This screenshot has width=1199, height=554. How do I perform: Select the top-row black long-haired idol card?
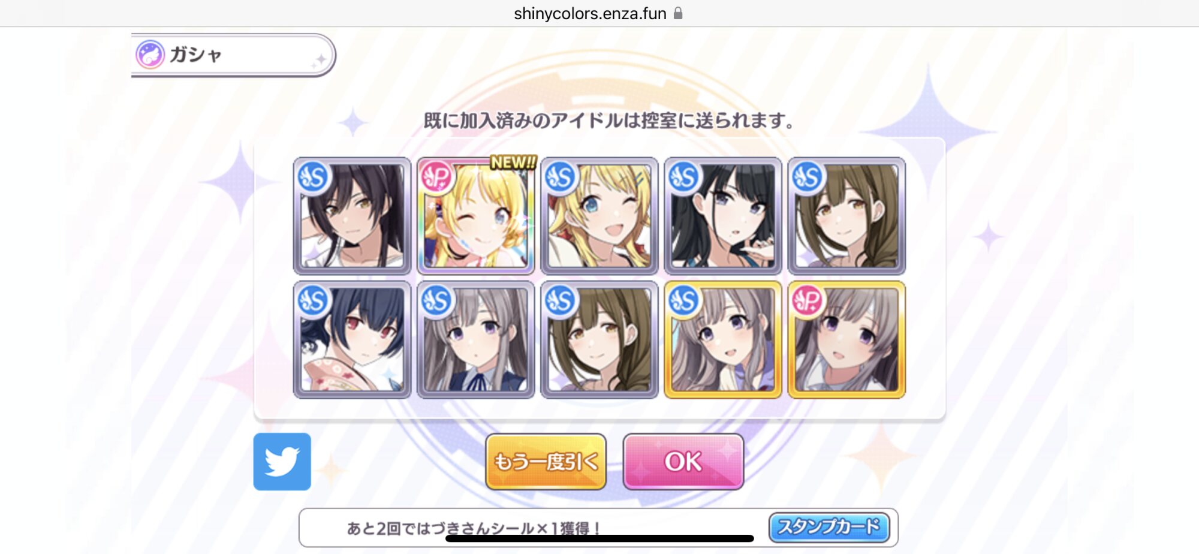pos(722,216)
